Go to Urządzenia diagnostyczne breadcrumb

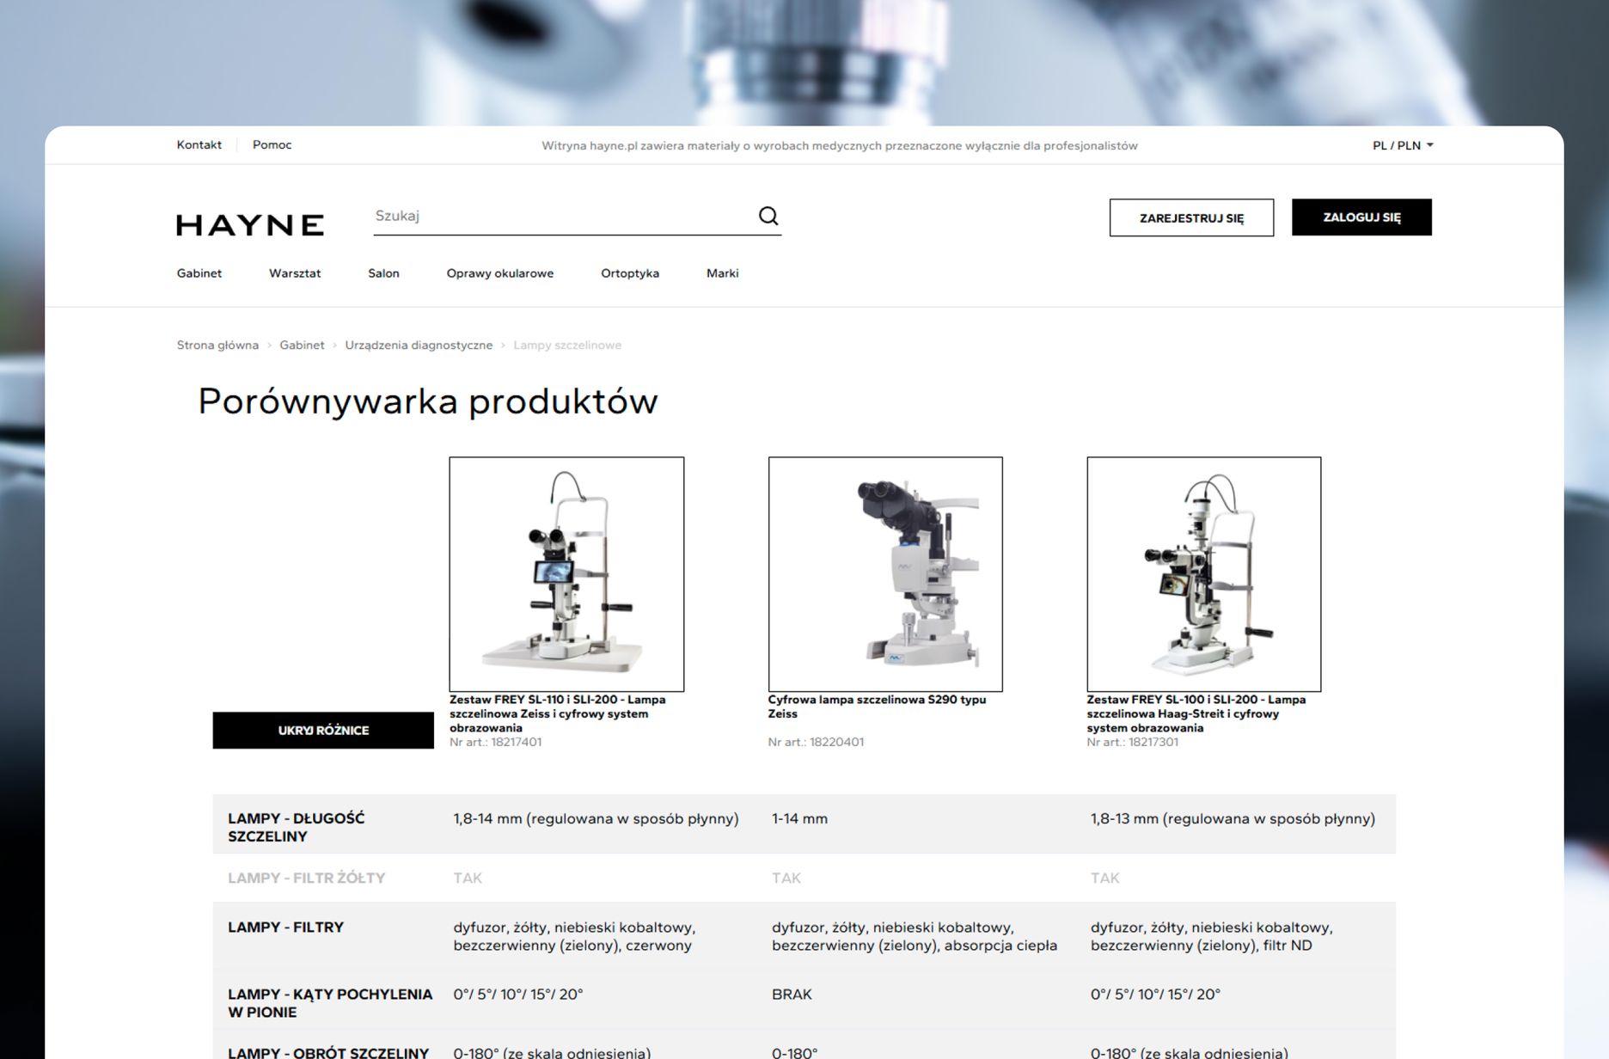(419, 345)
